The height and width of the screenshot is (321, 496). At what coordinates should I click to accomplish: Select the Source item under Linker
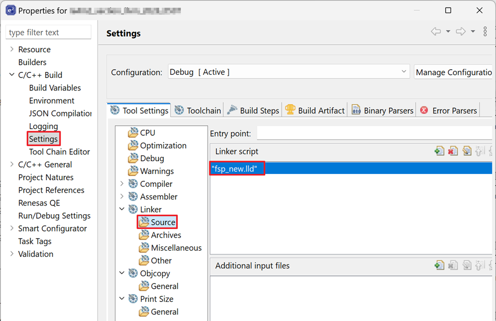pyautogui.click(x=157, y=222)
